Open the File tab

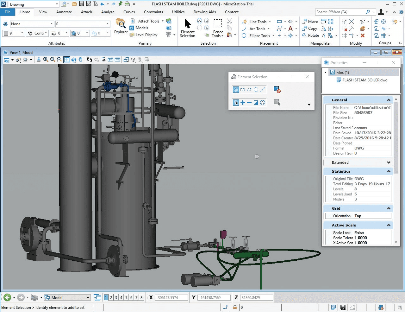8,12
